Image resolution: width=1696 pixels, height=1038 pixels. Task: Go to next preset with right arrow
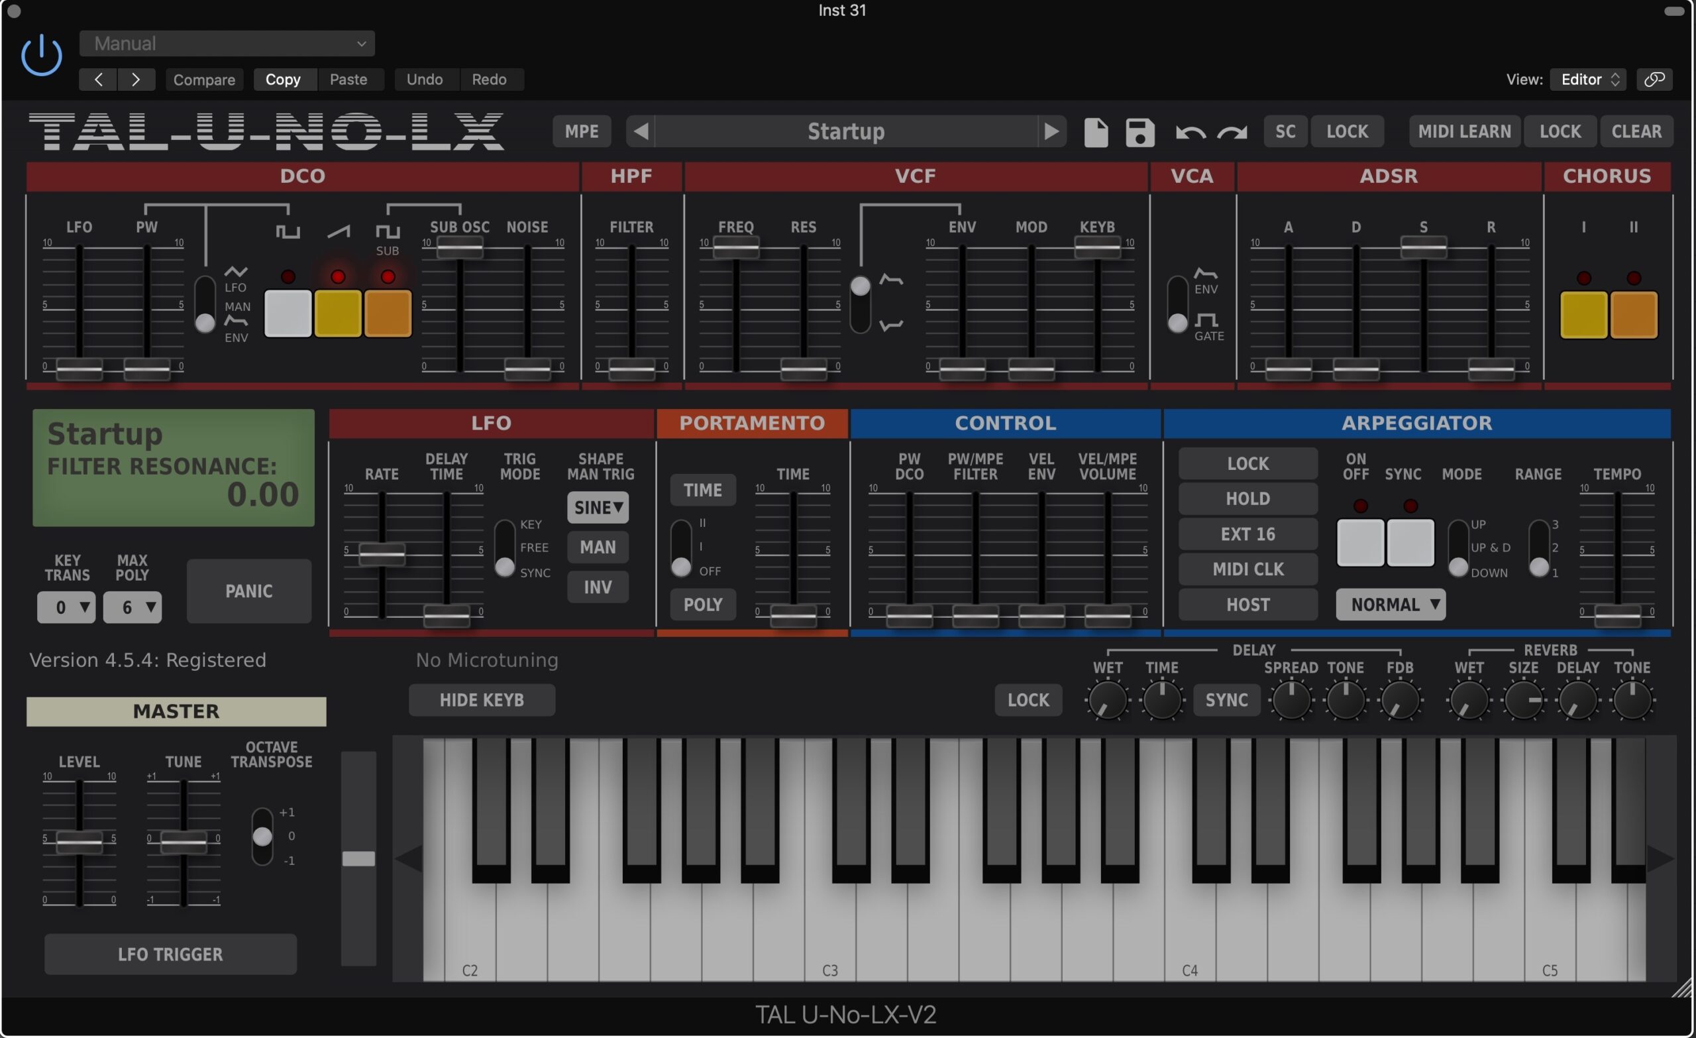click(1051, 131)
